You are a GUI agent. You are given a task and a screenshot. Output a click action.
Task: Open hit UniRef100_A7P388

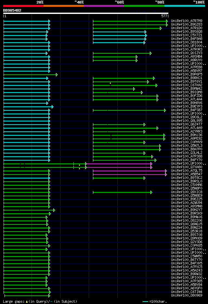pos(187,157)
